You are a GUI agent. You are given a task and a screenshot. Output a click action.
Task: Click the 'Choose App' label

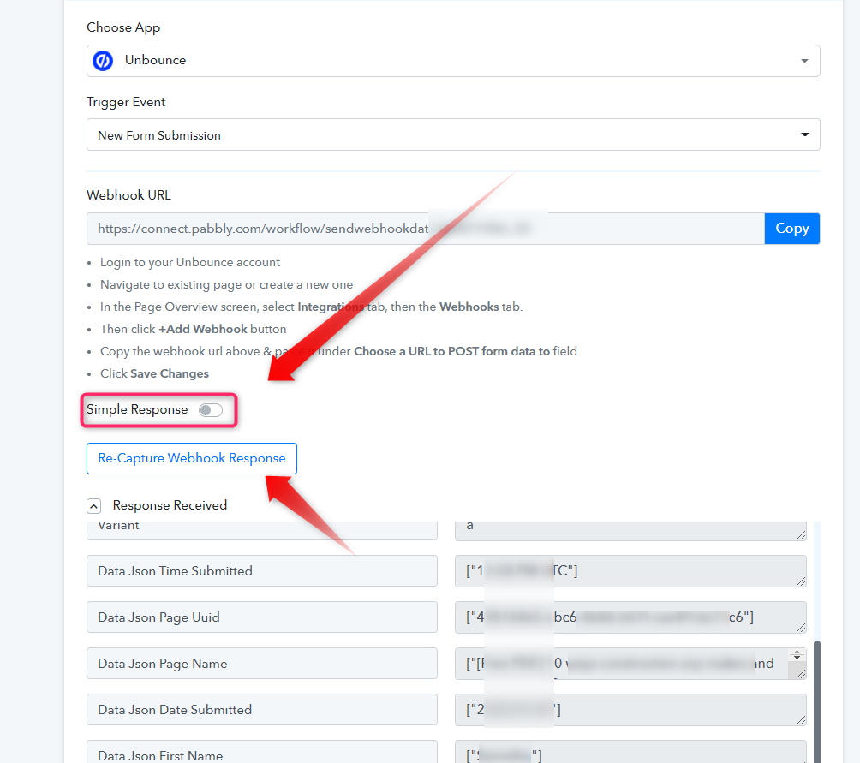point(123,27)
